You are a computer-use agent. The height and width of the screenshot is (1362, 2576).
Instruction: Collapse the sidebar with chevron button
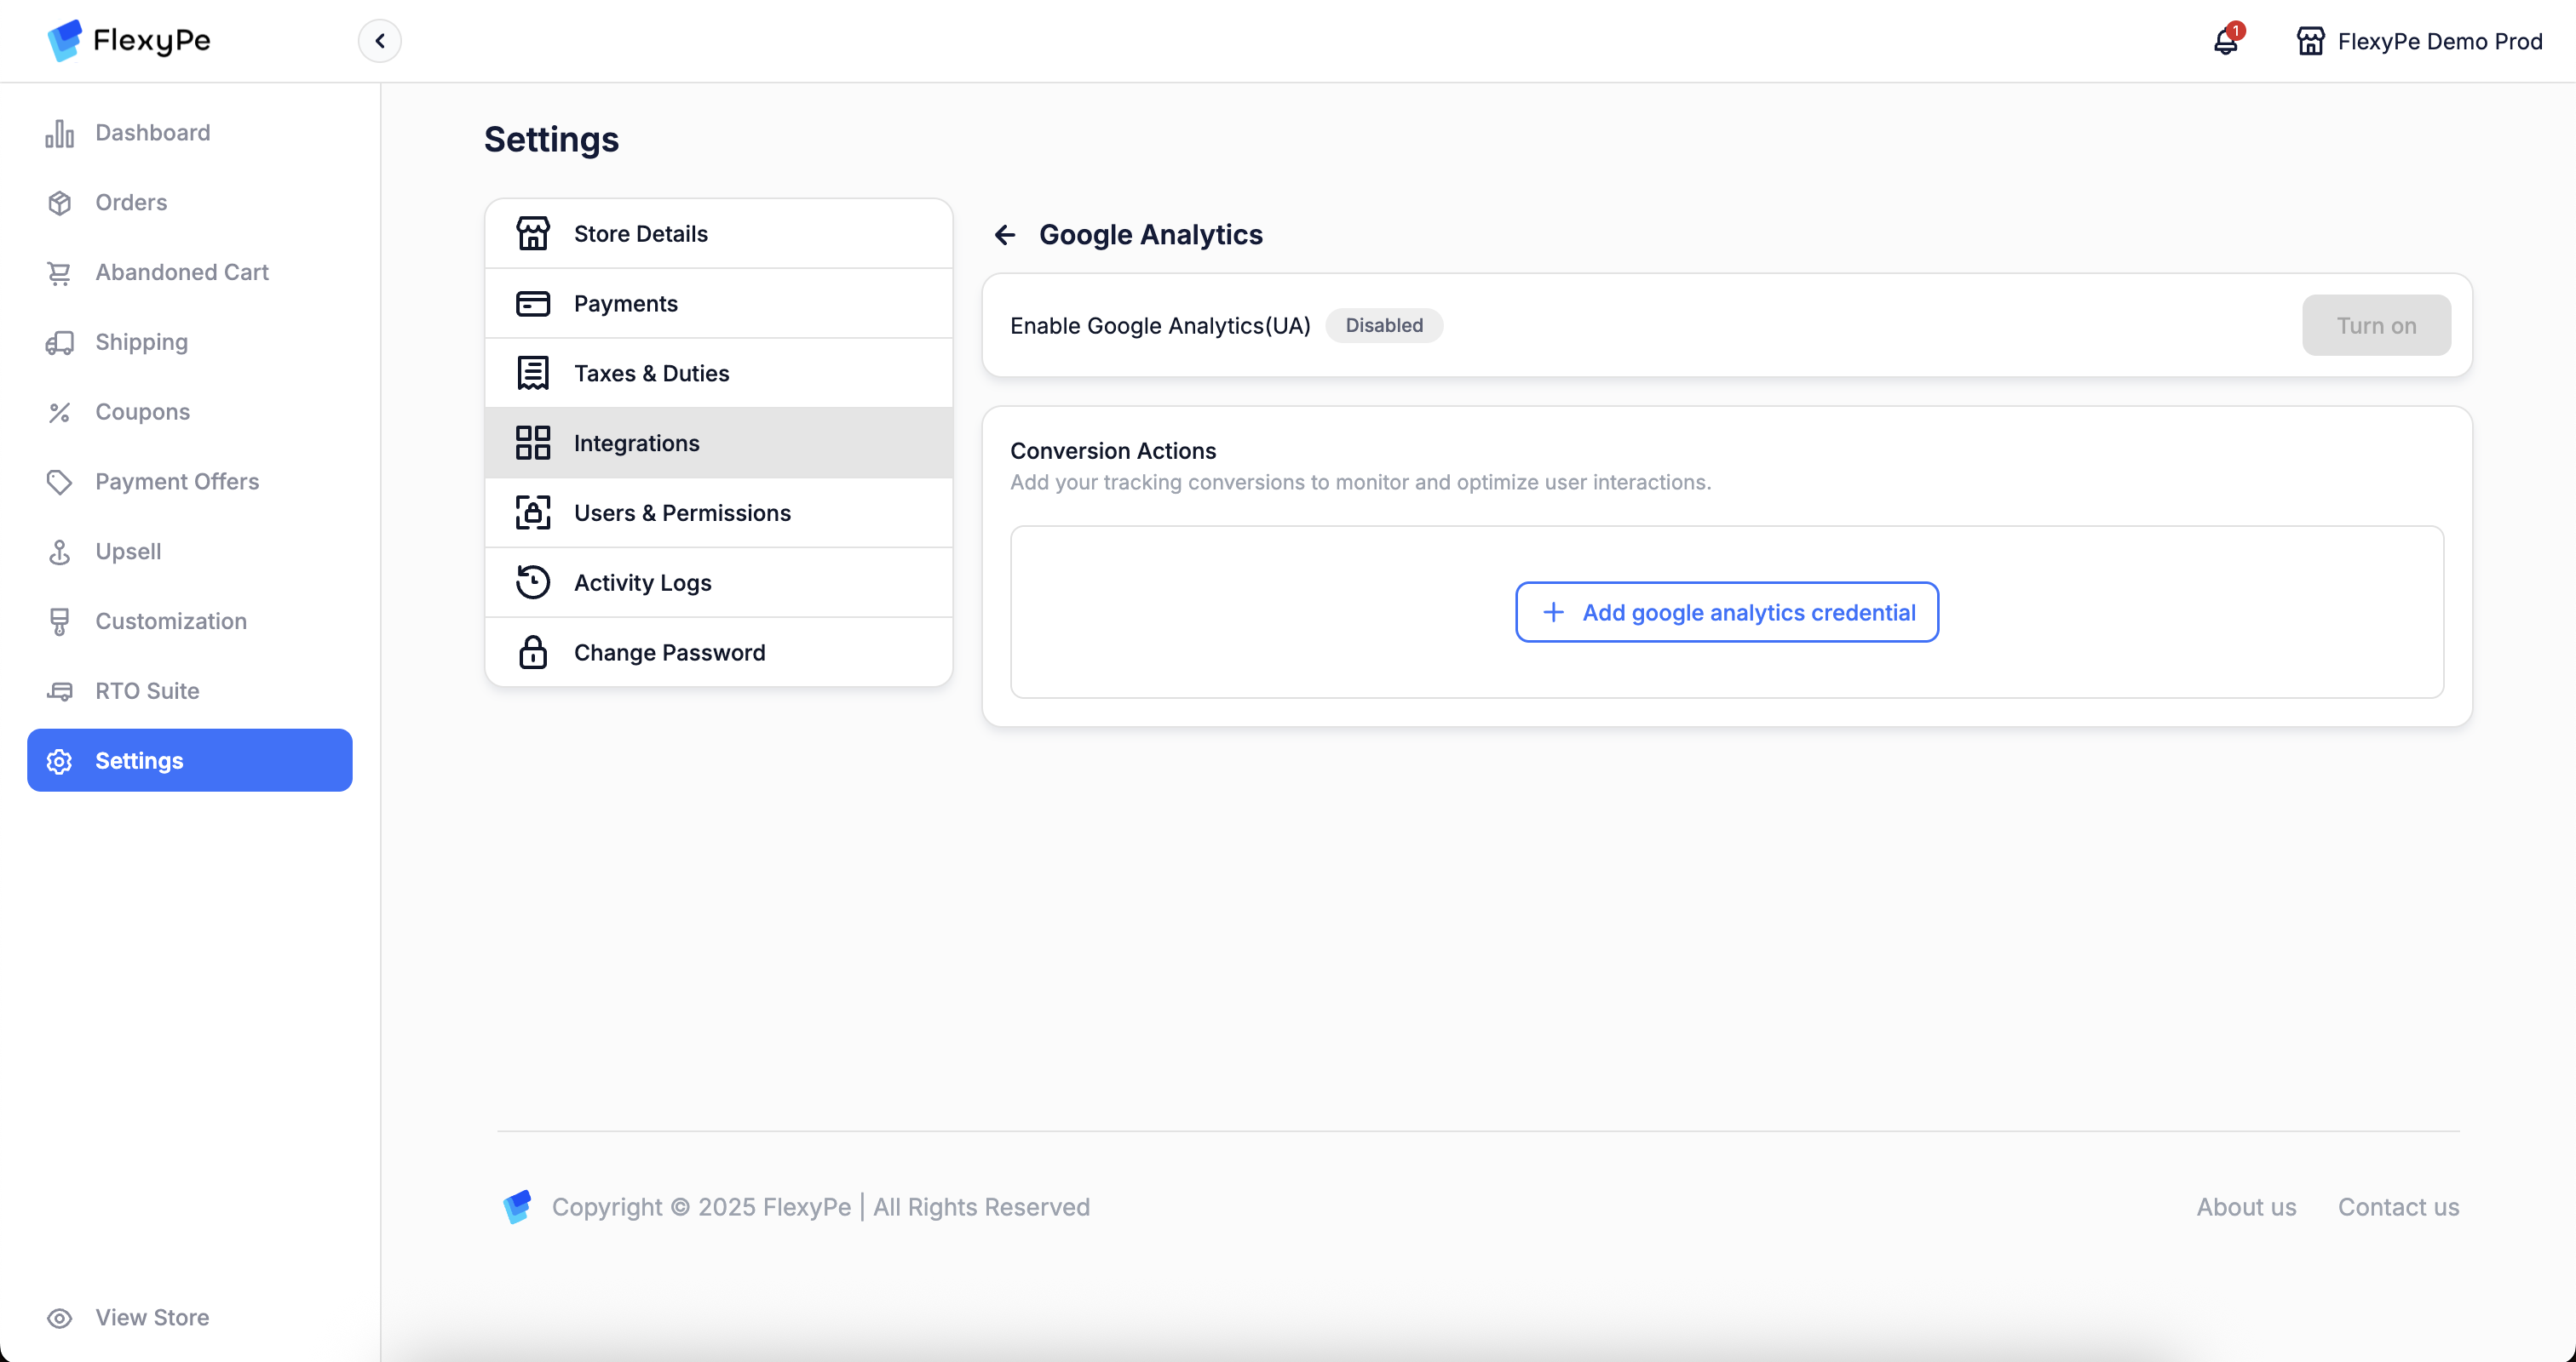point(380,41)
